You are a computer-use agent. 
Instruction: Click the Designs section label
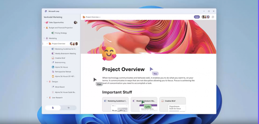(x=55, y=82)
